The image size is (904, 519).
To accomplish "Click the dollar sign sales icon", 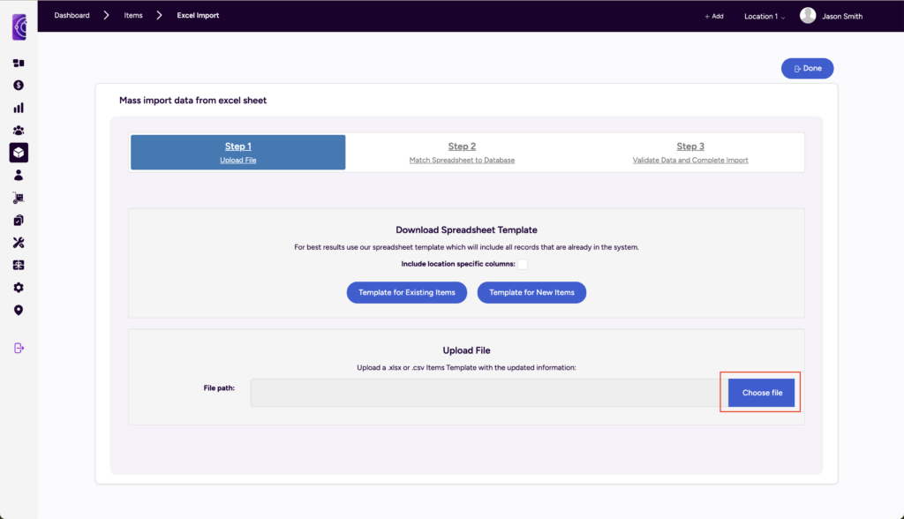I will pyautogui.click(x=19, y=86).
